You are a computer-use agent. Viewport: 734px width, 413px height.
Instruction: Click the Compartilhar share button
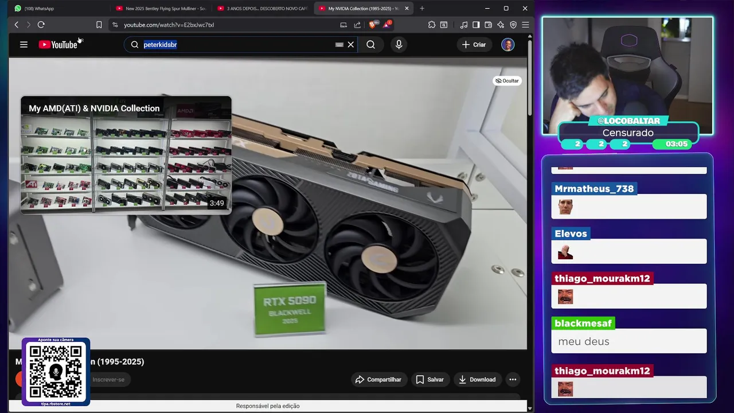pos(378,379)
